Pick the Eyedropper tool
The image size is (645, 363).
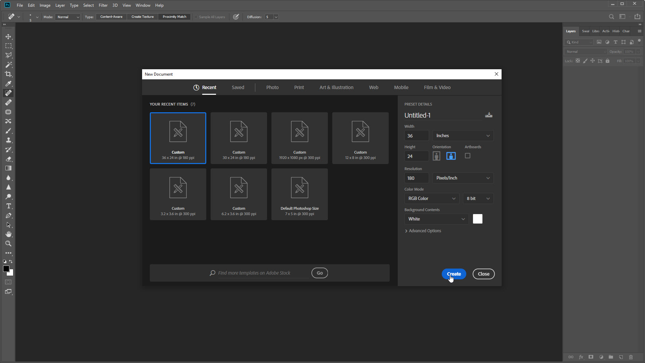8,83
